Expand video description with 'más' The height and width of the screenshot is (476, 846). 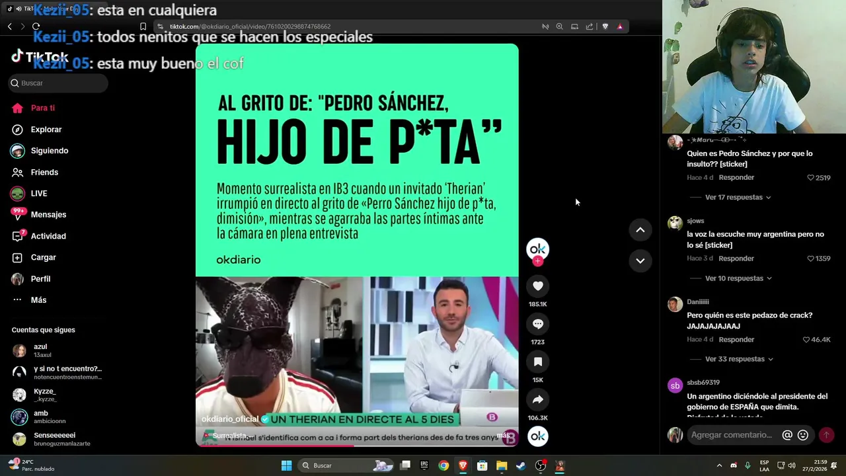(504, 436)
